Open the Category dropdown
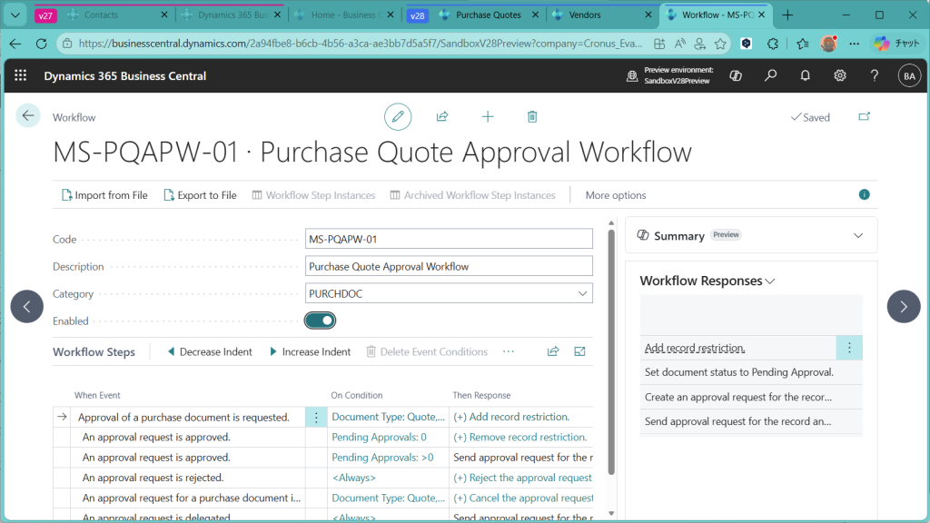This screenshot has width=930, height=523. (582, 293)
